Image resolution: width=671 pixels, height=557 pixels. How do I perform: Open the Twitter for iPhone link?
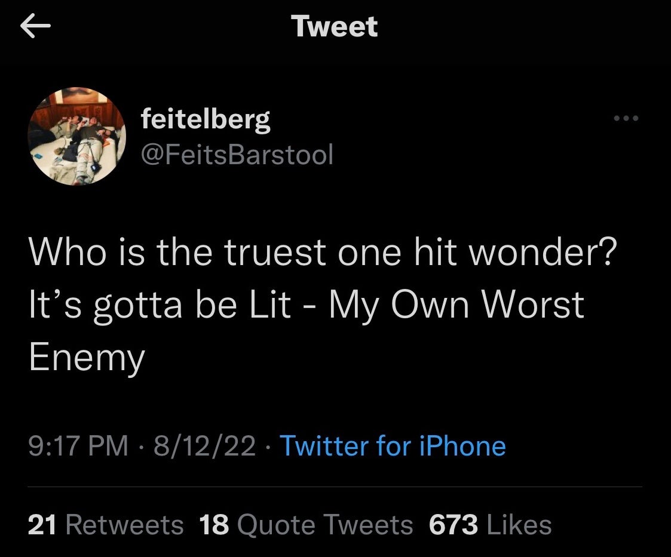point(392,446)
